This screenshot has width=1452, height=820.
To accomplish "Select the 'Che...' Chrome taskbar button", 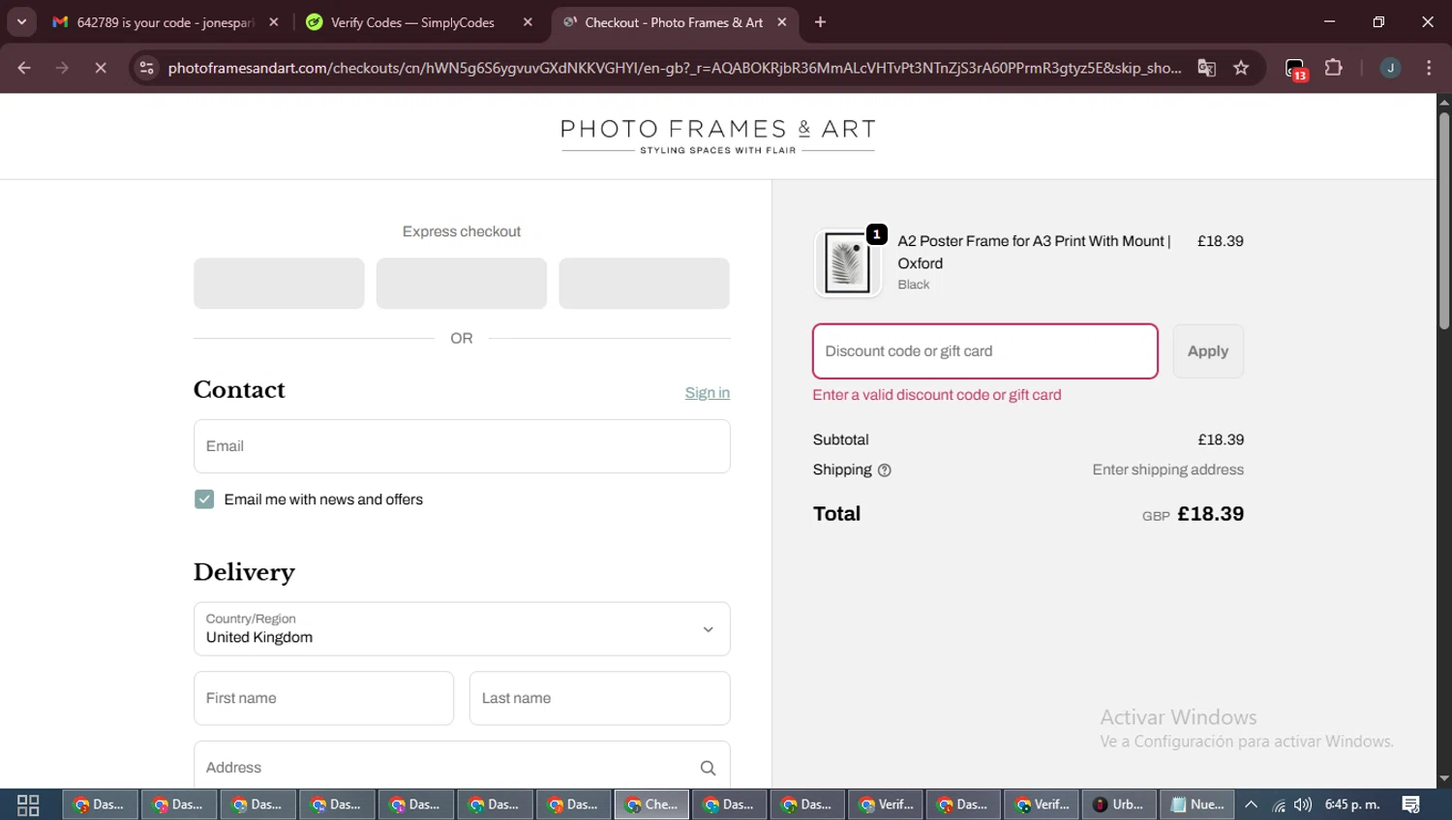I will click(651, 805).
